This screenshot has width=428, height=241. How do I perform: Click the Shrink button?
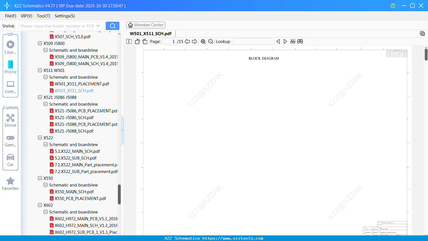8,26
